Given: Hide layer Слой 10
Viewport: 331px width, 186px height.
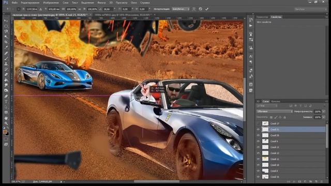Looking at the screenshot, I should coord(258,165).
